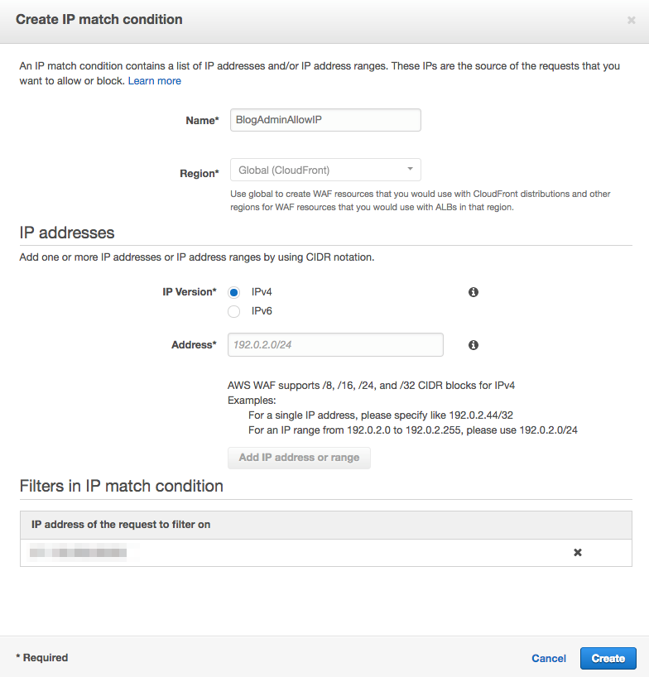Click the Filters in IP match condition heading
The image size is (649, 677).
click(x=122, y=486)
